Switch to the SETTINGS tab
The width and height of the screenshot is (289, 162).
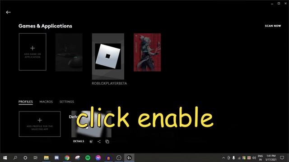tap(66, 102)
